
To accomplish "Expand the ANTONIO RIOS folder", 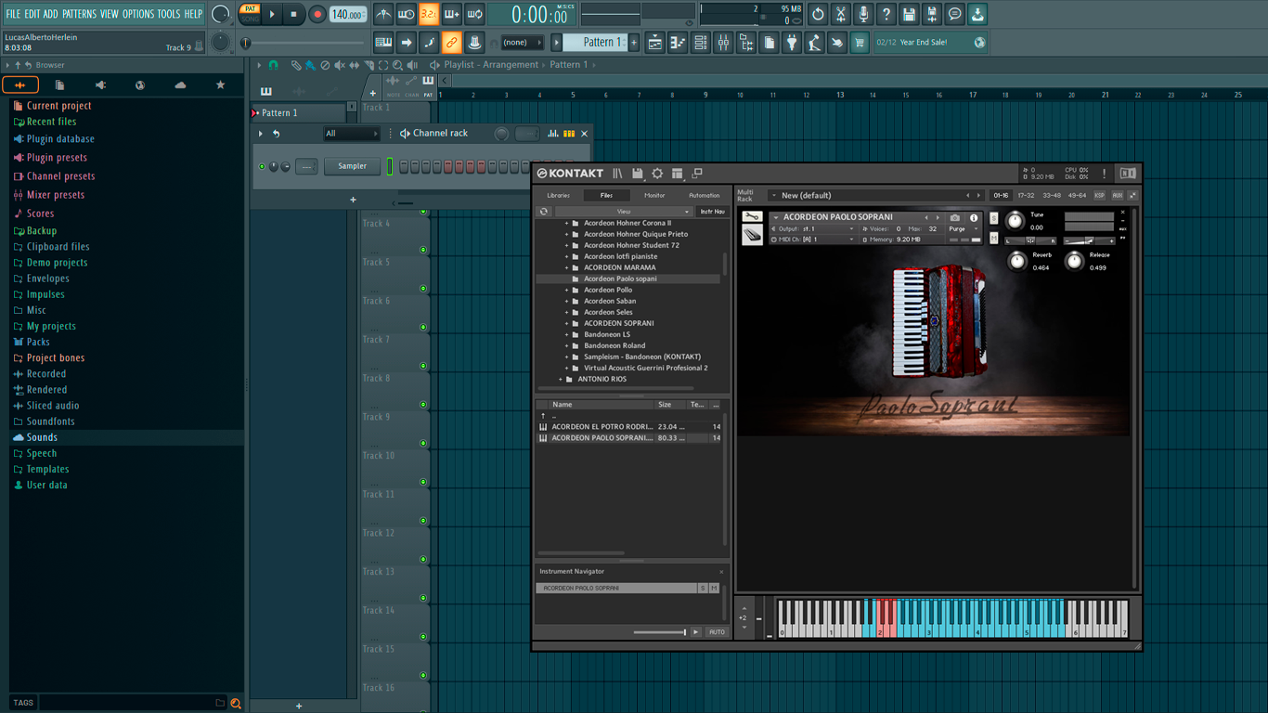I will (x=560, y=379).
